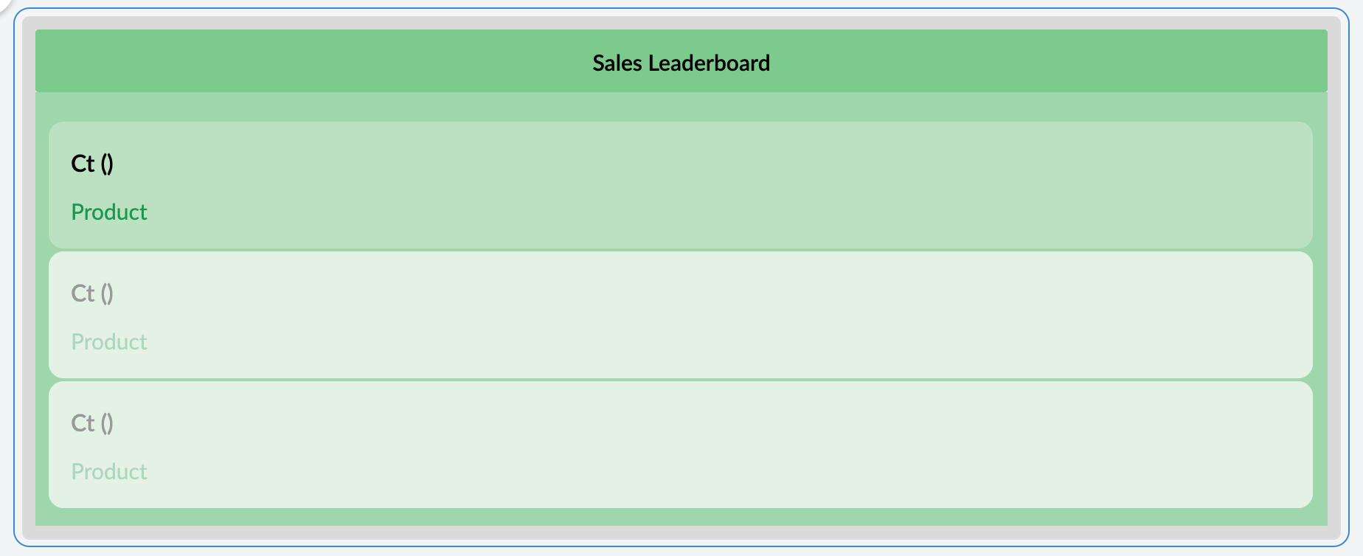The image size is (1363, 556).
Task: Click empty area right side of third card
Action: click(x=1106, y=445)
